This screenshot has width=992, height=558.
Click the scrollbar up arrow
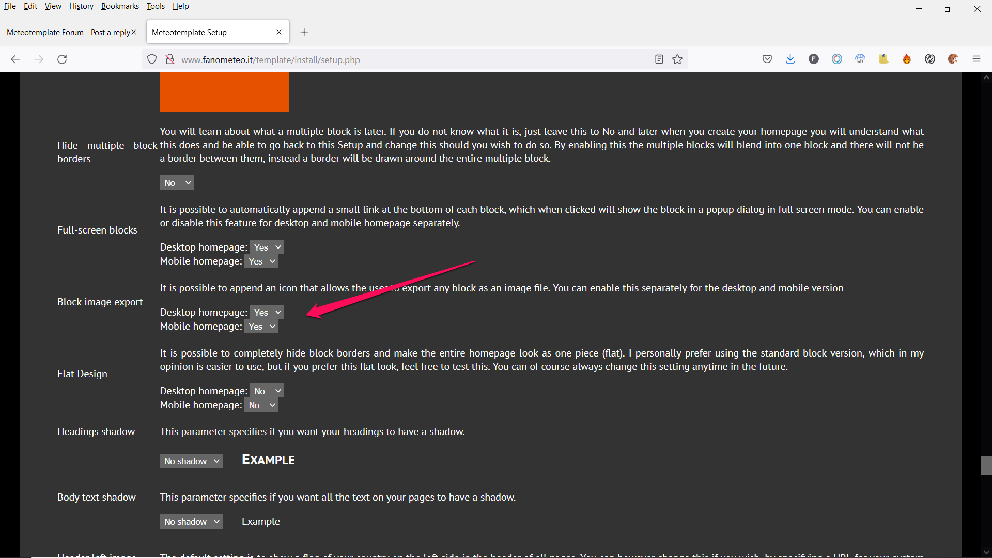[986, 78]
